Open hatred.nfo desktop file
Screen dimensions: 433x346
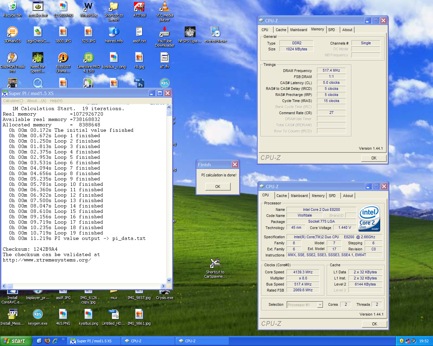click(x=114, y=35)
